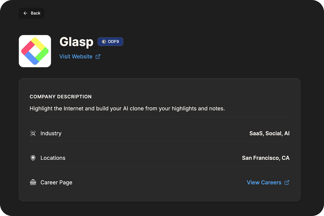Click the external link icon beside Visit Website
This screenshot has height=216, width=324.
tap(98, 57)
